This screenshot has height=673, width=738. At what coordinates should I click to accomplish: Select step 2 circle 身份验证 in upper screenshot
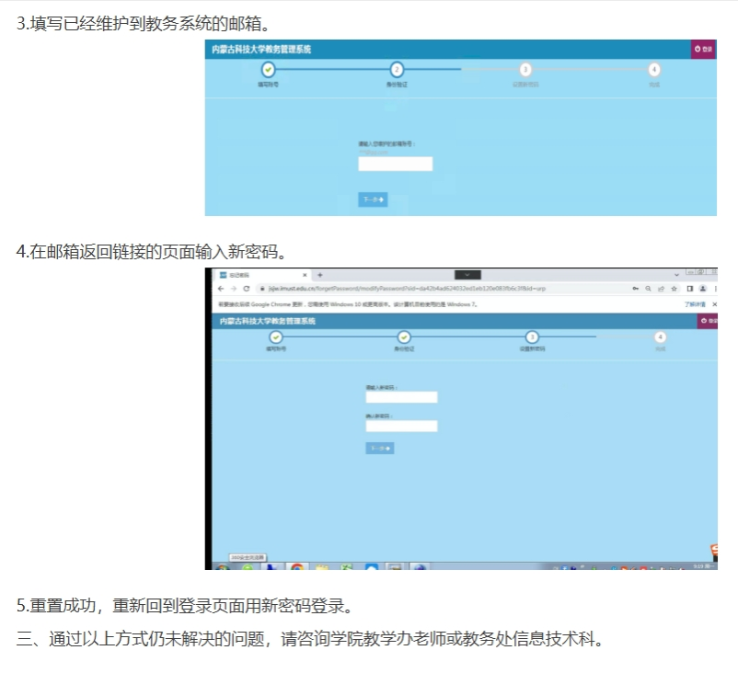[397, 69]
